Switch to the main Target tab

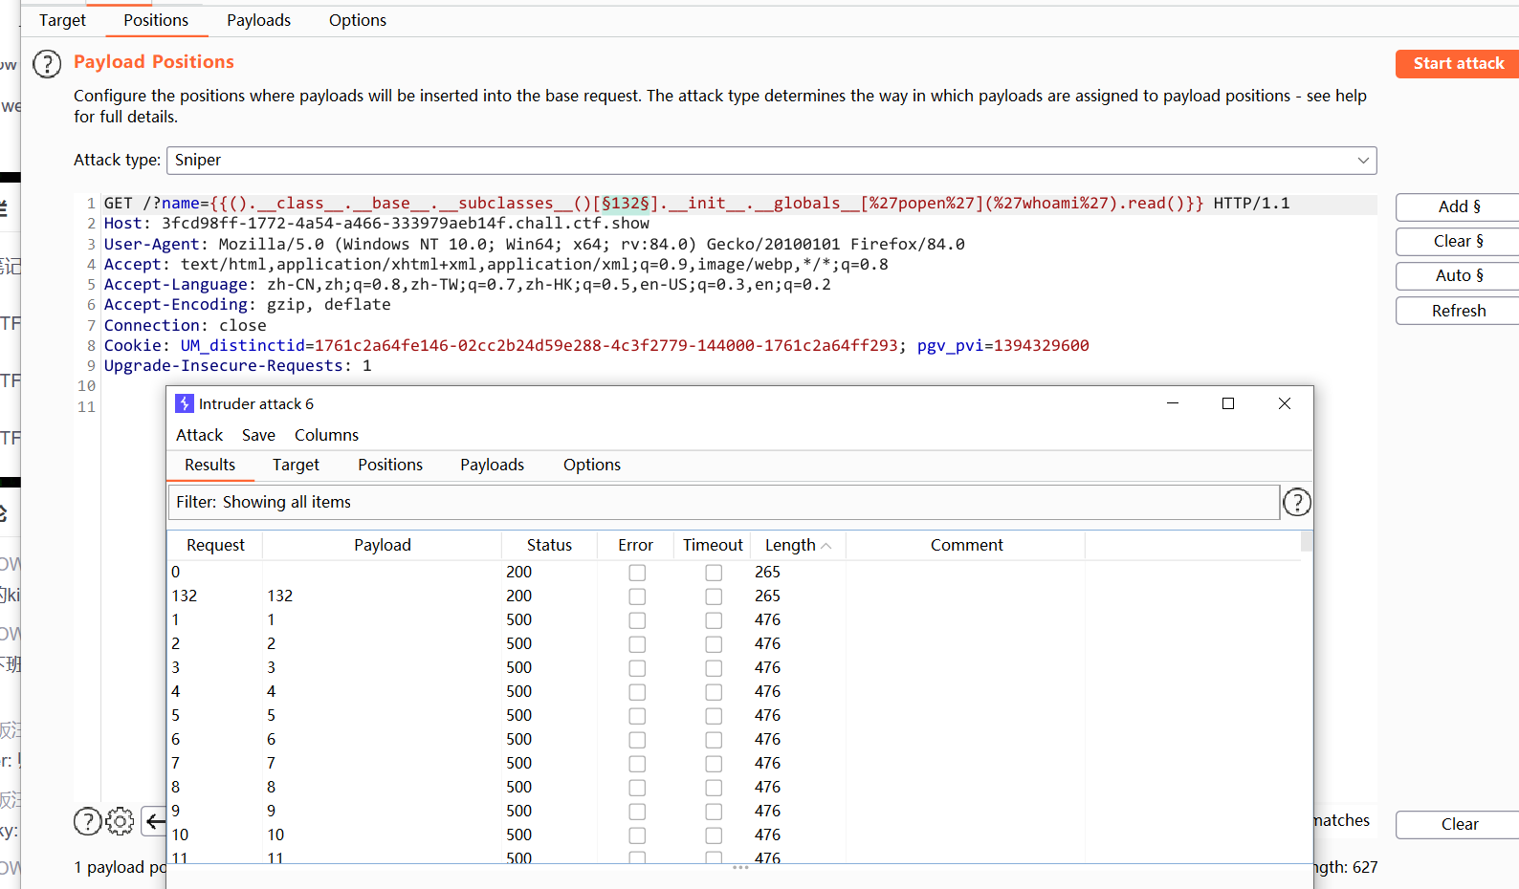[62, 20]
